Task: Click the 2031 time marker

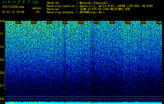Action: coord(18,22)
